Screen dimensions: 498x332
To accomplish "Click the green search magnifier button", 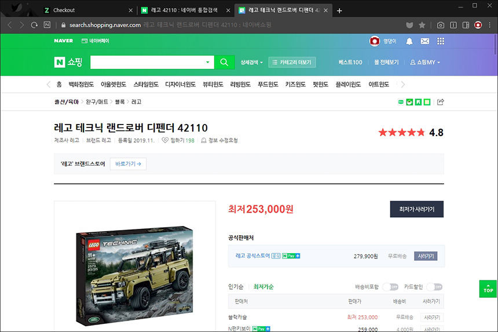I will pyautogui.click(x=224, y=62).
